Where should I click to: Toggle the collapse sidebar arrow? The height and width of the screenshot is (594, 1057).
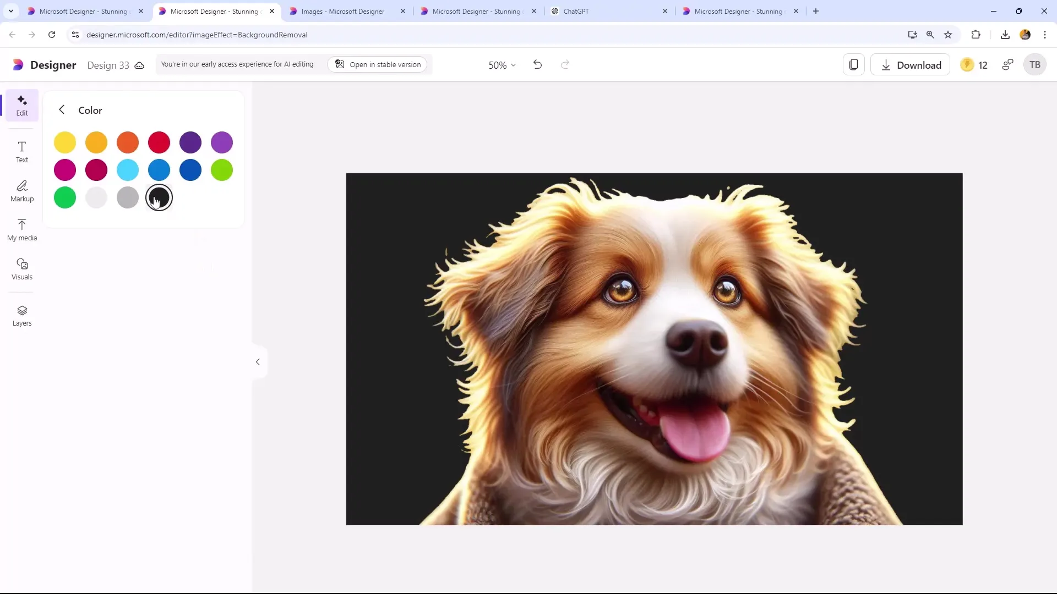pos(258,361)
